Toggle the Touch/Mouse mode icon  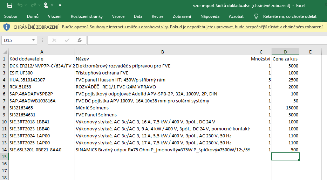click(x=46, y=5)
